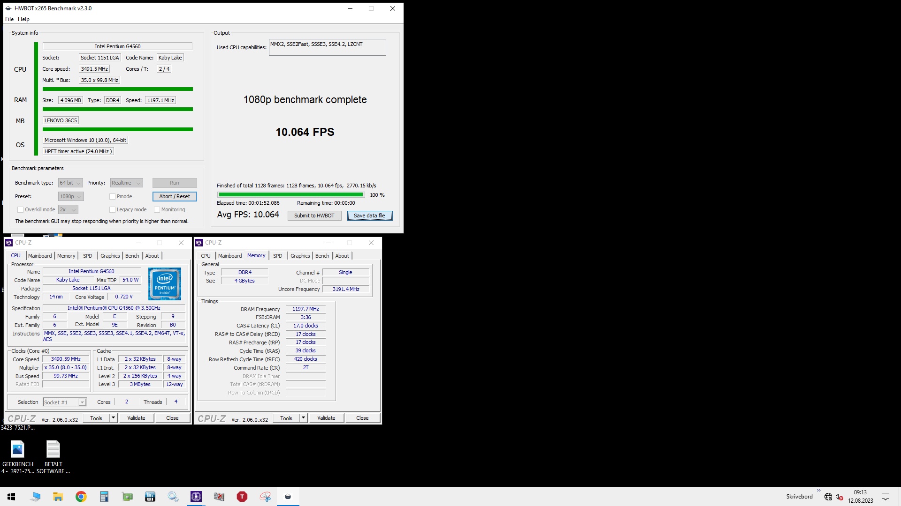Screen dimensions: 901x506
Task: Open the green graphics card taskbar icon
Action: 127,497
